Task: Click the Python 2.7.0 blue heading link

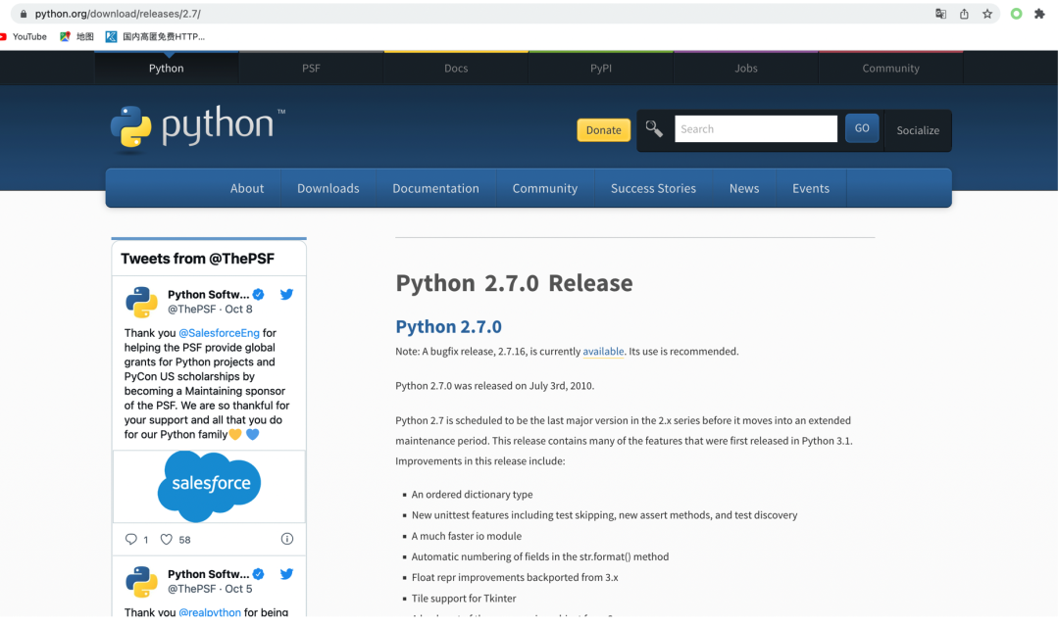Action: tap(448, 326)
